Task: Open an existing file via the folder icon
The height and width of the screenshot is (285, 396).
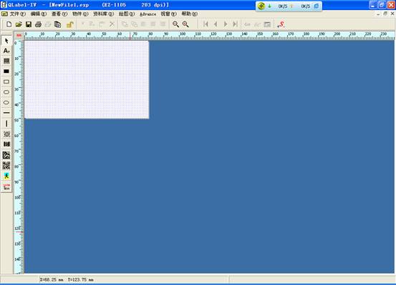Action: [19, 24]
